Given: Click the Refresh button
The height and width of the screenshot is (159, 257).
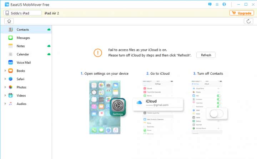Looking at the screenshot, I should point(206,55).
